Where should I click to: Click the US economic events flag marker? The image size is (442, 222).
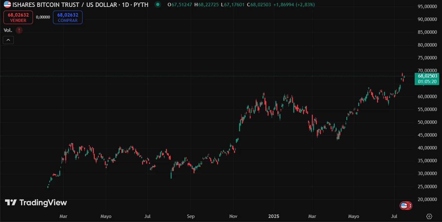tap(404, 205)
